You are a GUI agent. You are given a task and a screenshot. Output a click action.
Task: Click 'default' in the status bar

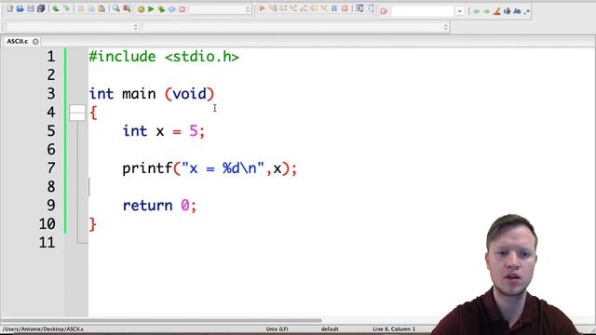click(x=330, y=328)
